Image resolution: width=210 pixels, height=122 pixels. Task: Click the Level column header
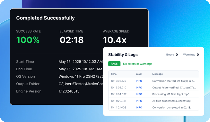(139, 74)
